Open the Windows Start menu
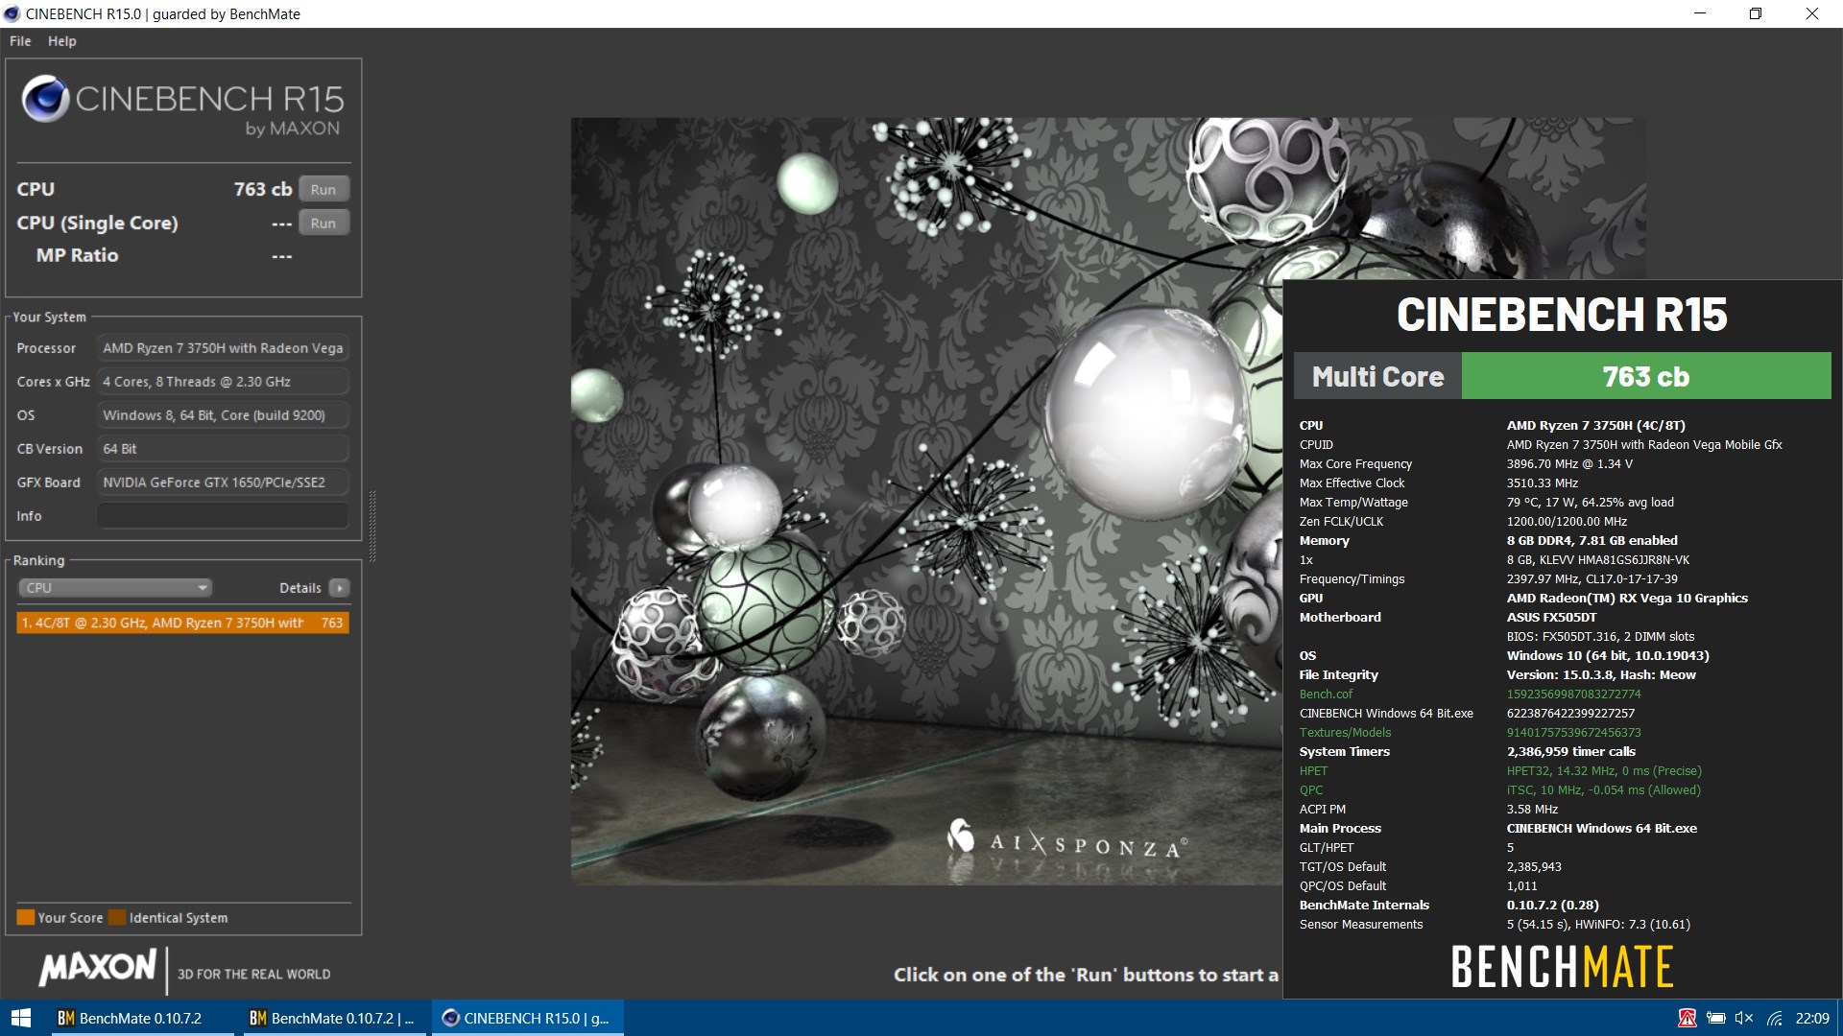 coord(21,1018)
